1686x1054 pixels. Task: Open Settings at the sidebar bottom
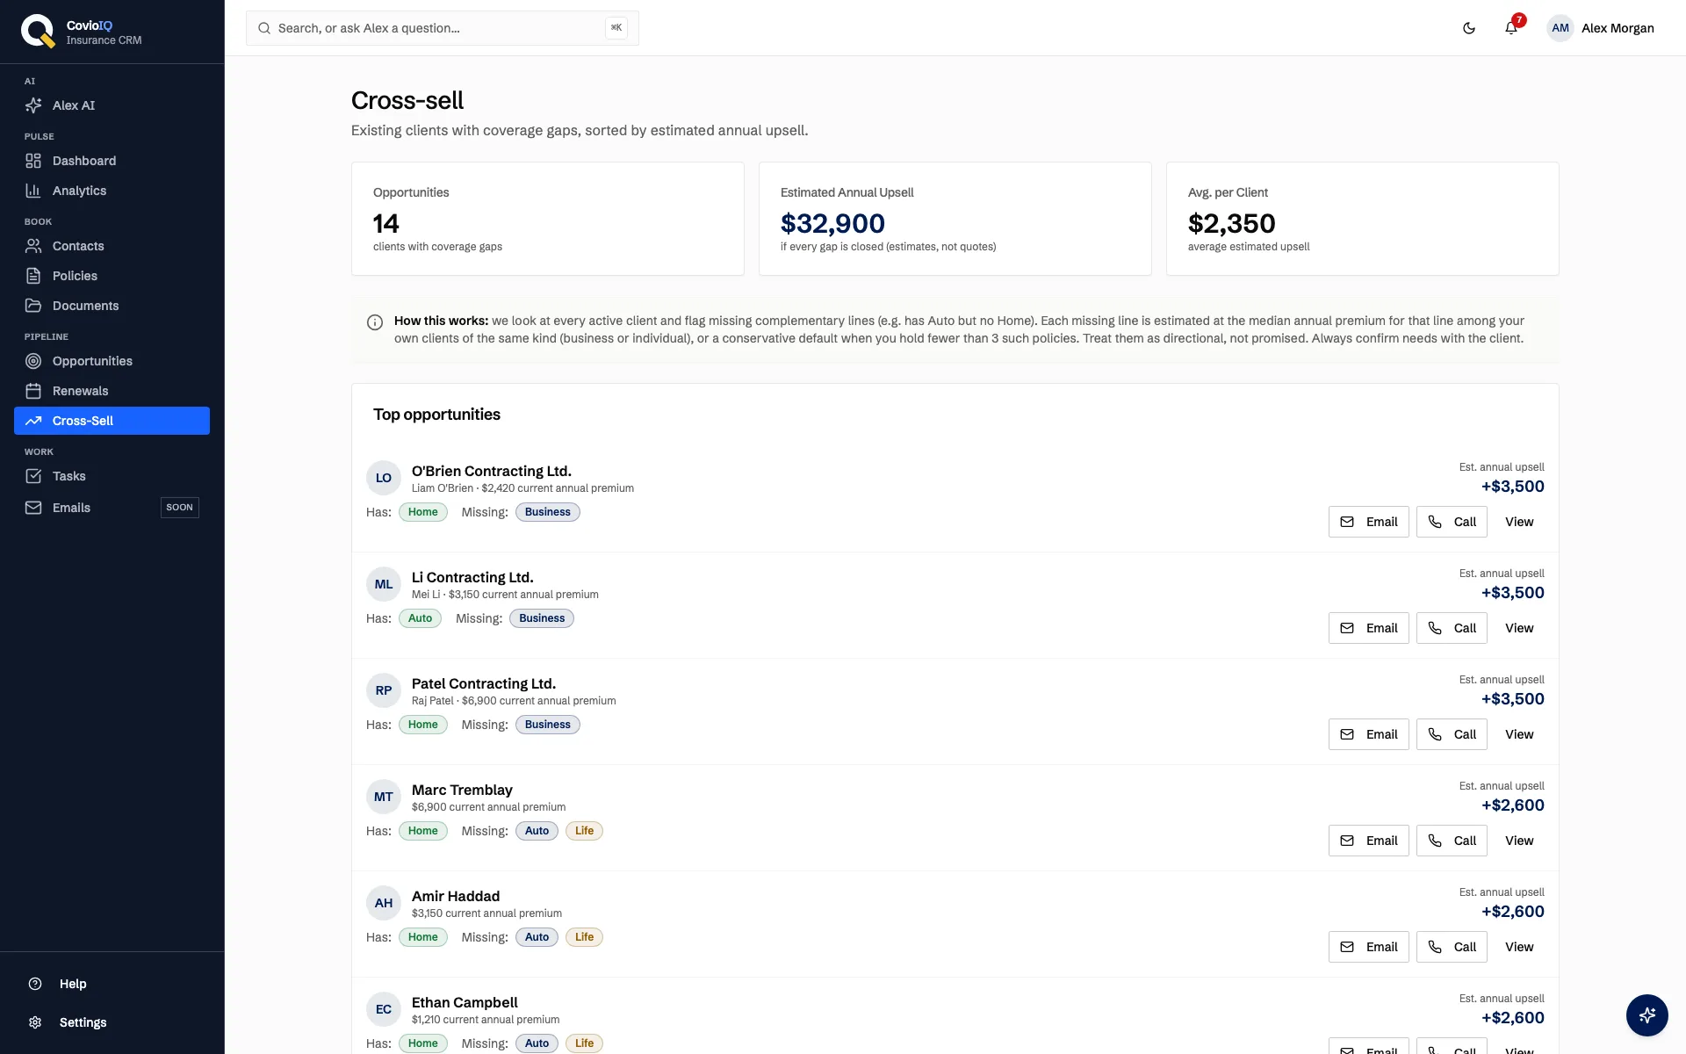click(x=112, y=1022)
